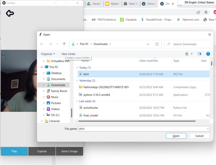Image resolution: width=216 pixels, height=165 pixels.
Task: Switch to the Hackat browser tab
Action: pos(94,4)
